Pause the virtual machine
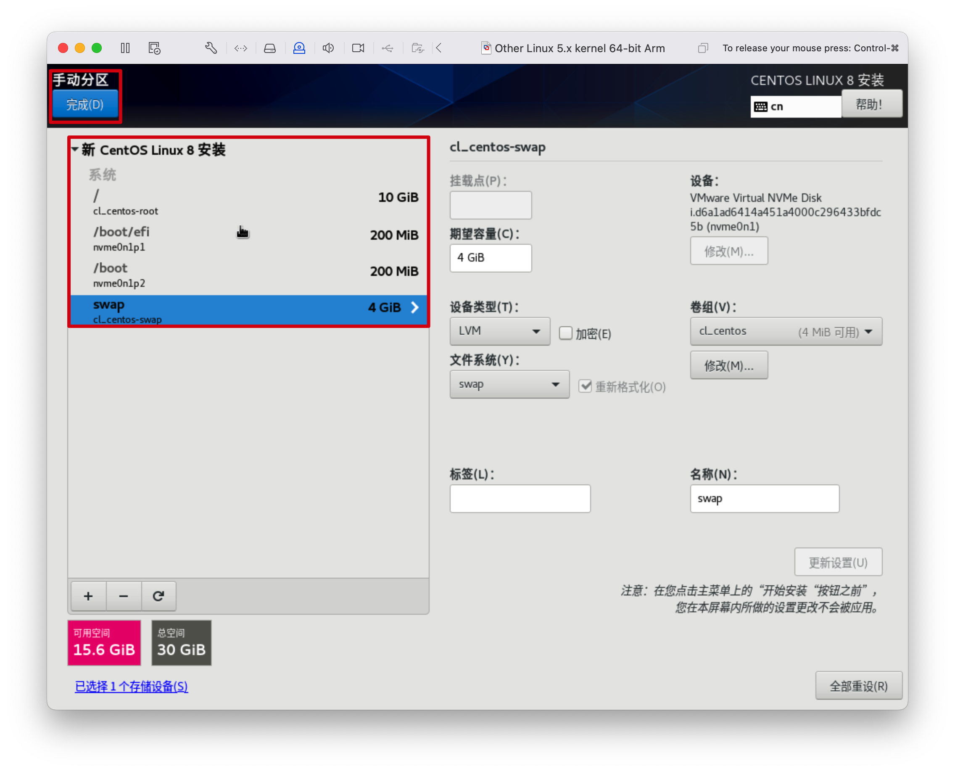This screenshot has width=955, height=772. [125, 48]
